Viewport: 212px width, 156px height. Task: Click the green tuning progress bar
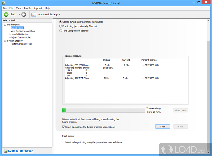pos(104,110)
